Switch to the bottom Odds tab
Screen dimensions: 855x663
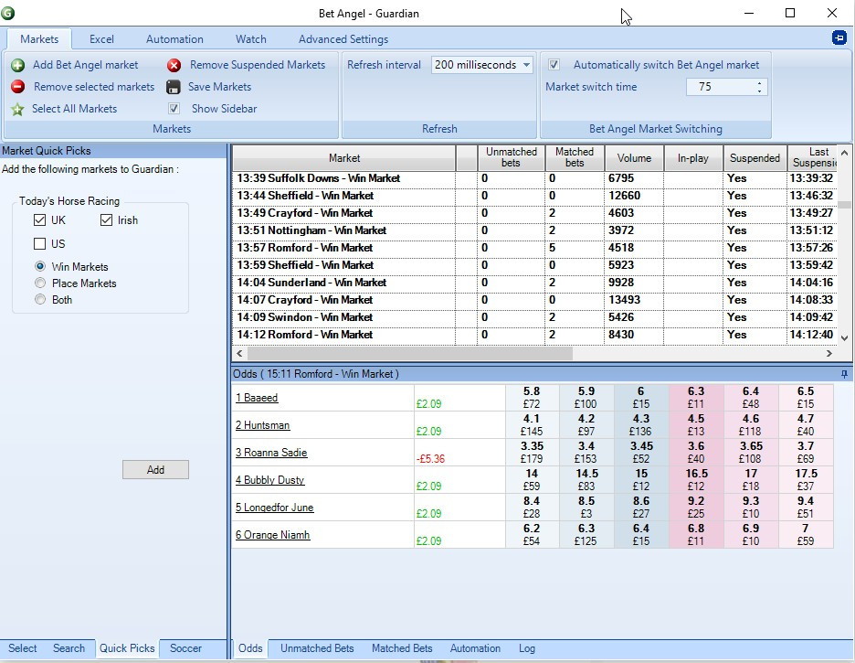point(250,648)
